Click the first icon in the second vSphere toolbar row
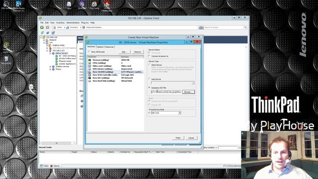Screen dimensions: 318x179 click(x=42, y=33)
